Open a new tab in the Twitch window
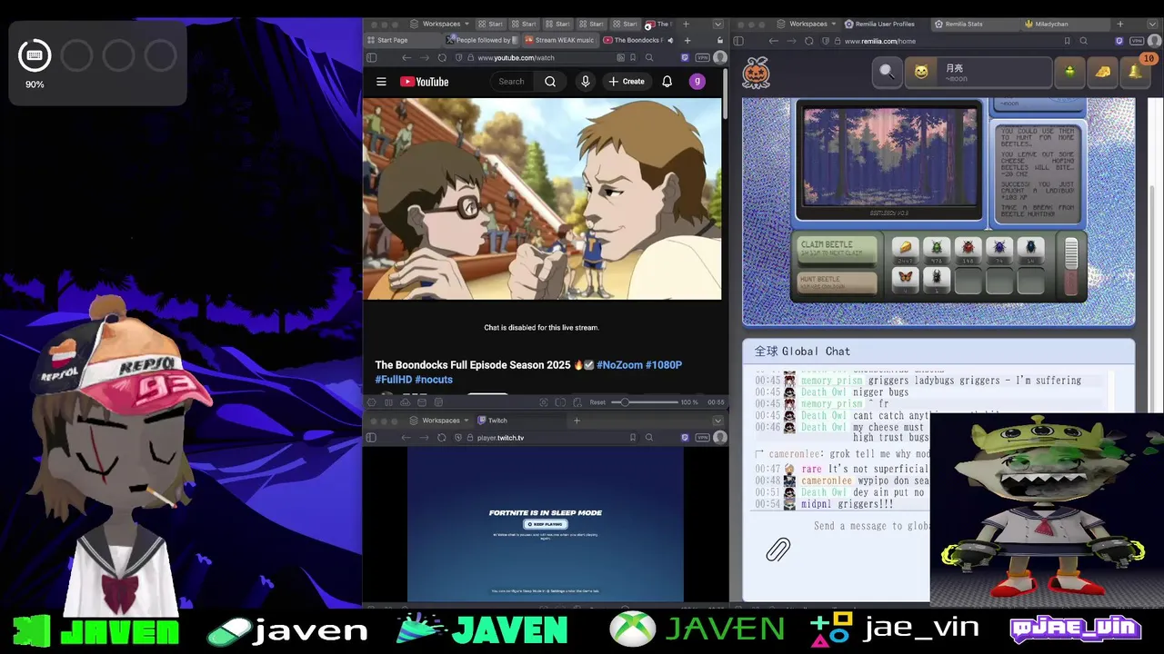The image size is (1164, 654). pos(577,421)
